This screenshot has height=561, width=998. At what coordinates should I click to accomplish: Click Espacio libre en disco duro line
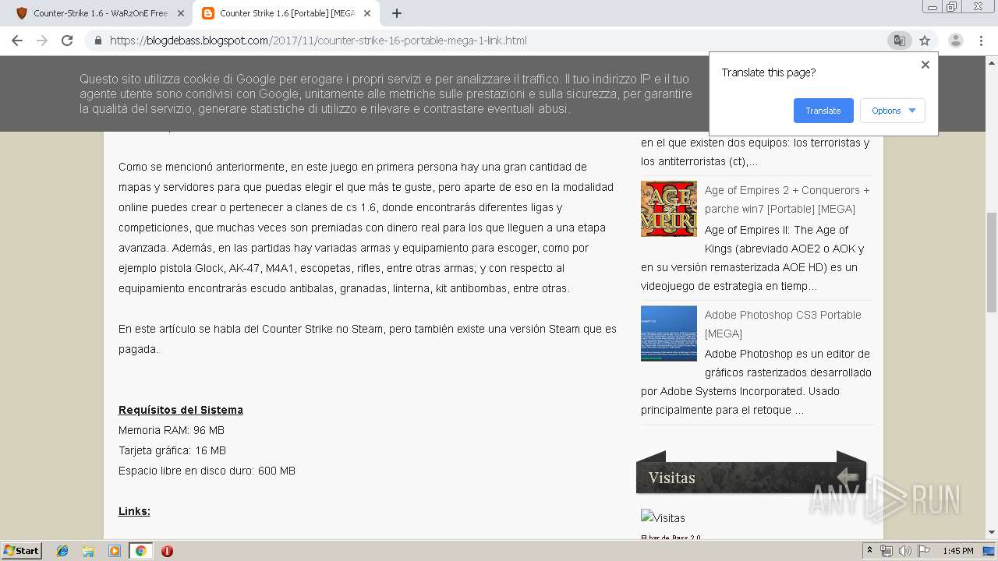point(207,471)
